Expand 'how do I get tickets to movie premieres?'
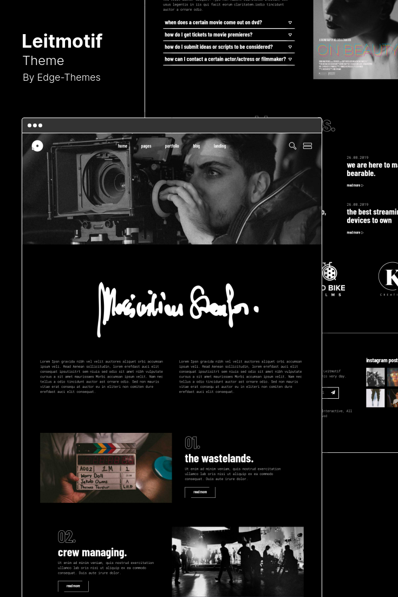Image resolution: width=398 pixels, height=597 pixels. 229,35
